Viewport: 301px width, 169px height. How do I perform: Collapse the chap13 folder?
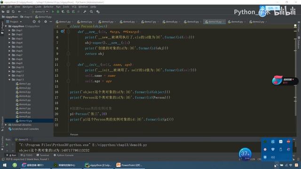click(9, 79)
